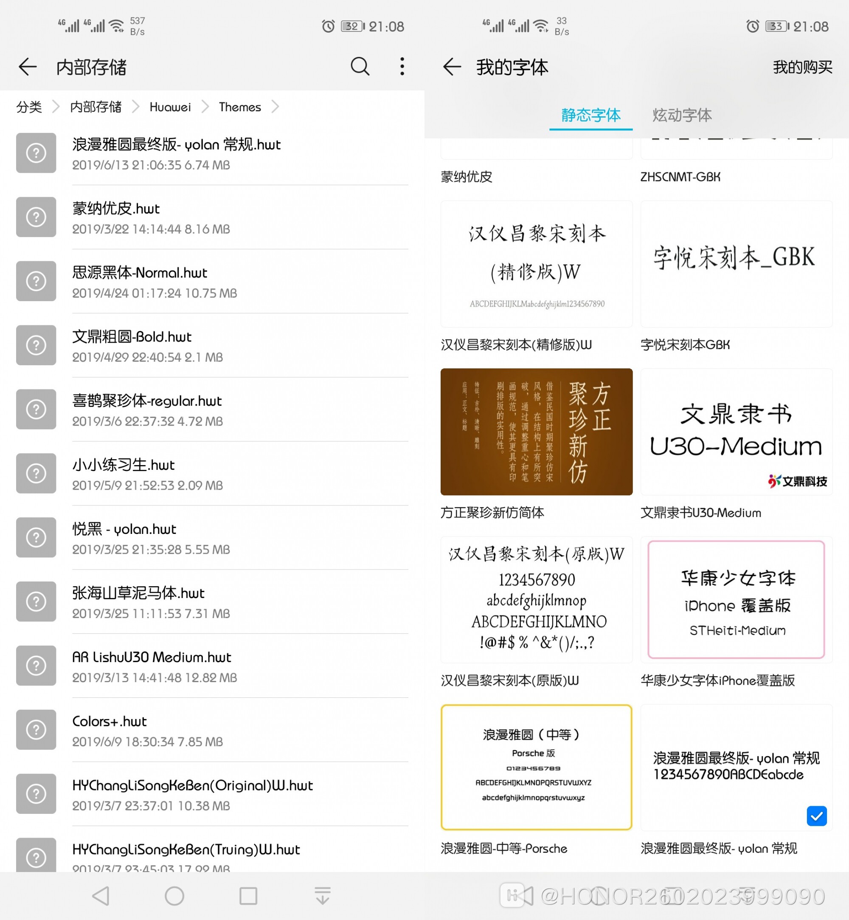Tap the circle home button in the navigation bar

point(174,896)
